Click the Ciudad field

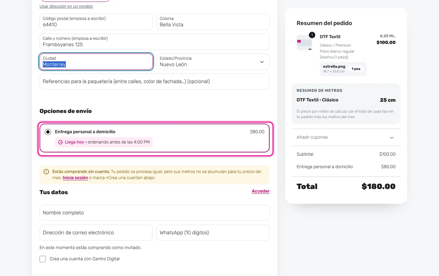[x=96, y=62]
